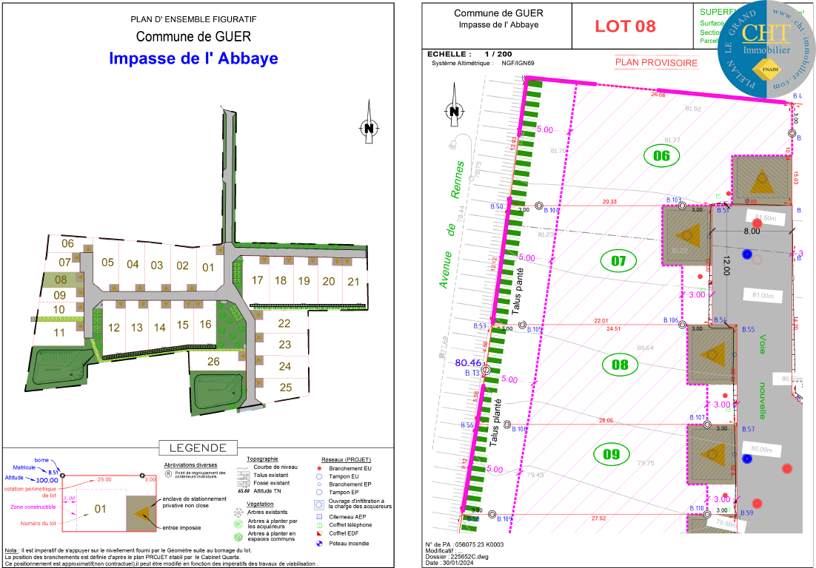Select the Poteau incendie symbol in legend
The image size is (816, 568).
coord(318,543)
